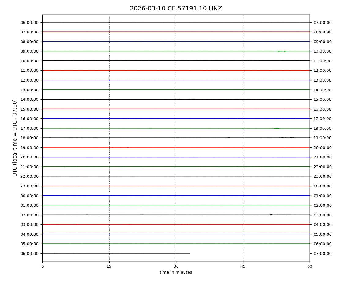Select black event near minute 51 on 02:00:00 UTC trace
Viewport: 352px width, 290px height.
tap(271, 215)
